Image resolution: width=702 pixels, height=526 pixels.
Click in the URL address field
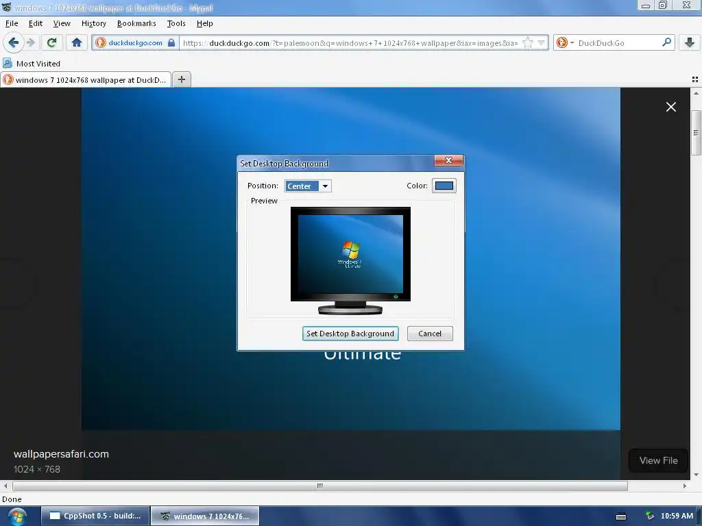tap(350, 43)
